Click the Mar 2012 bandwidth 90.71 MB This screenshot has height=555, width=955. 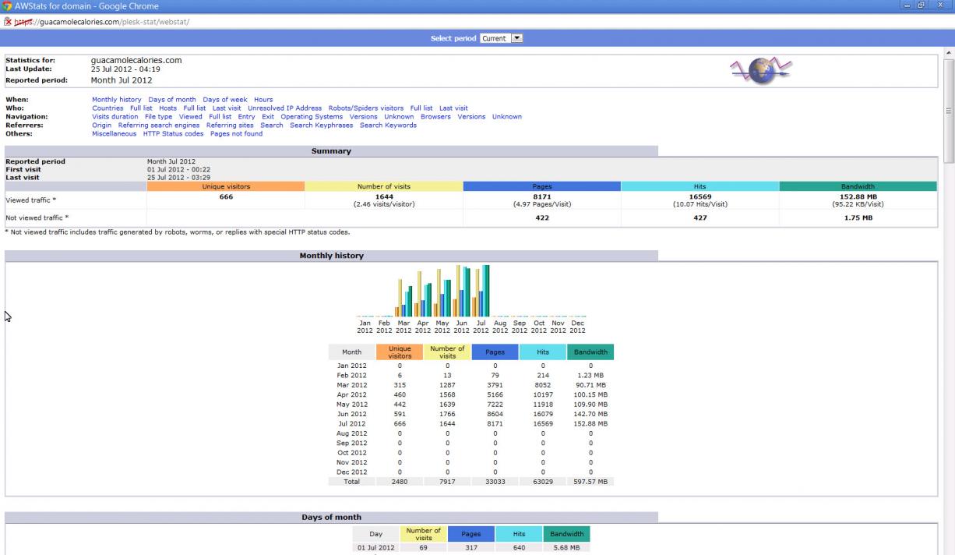[590, 385]
